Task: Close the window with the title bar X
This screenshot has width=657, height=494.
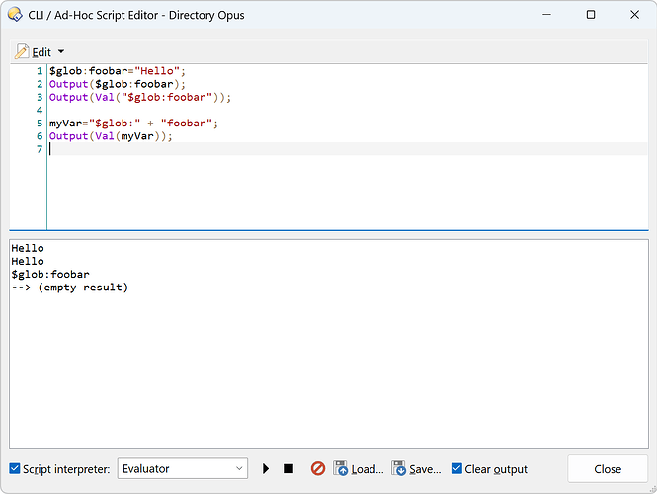Action: (x=635, y=15)
